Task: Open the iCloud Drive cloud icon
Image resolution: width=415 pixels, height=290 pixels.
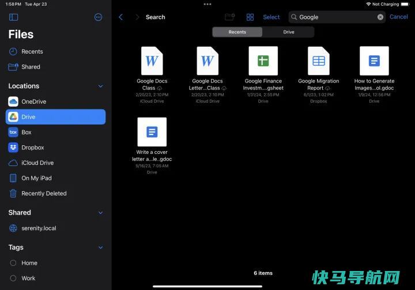Action: pos(13,163)
